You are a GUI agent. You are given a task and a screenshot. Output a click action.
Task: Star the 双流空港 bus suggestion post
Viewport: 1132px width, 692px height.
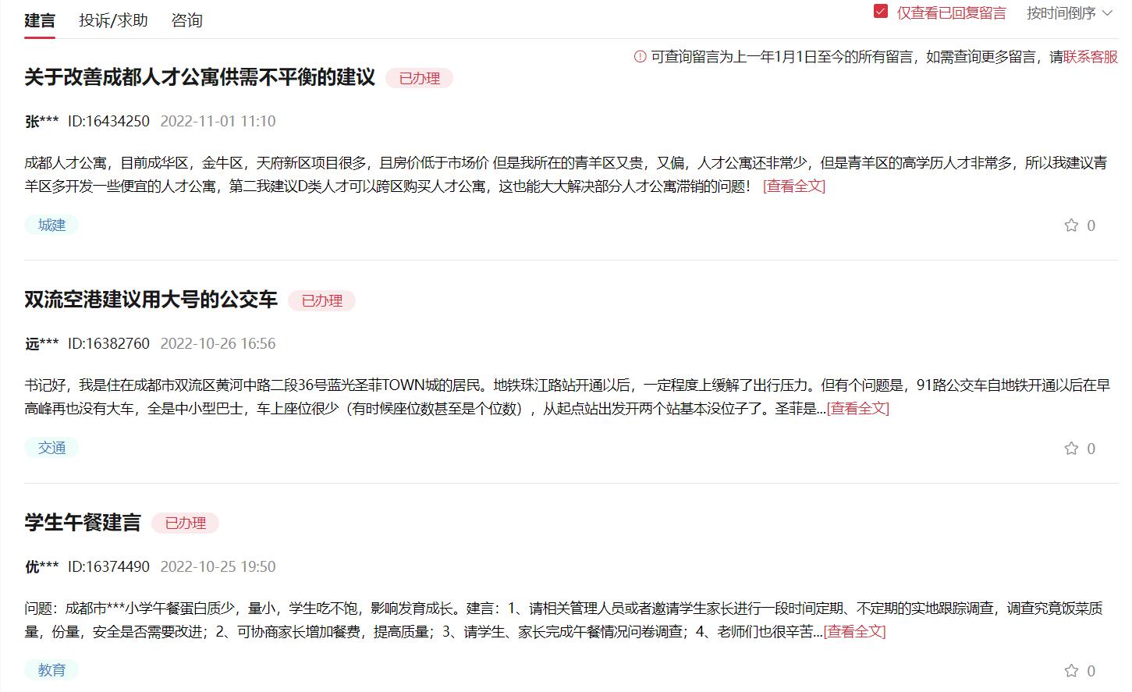pos(1072,448)
